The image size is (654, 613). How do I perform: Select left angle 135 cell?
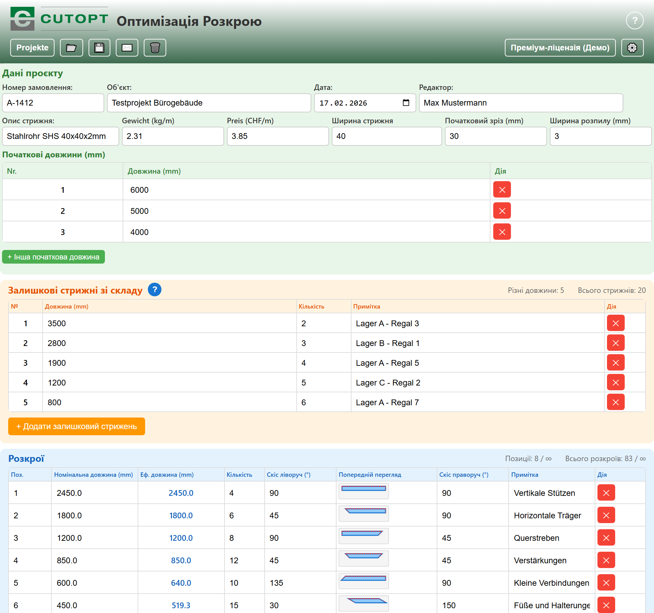[300, 583]
